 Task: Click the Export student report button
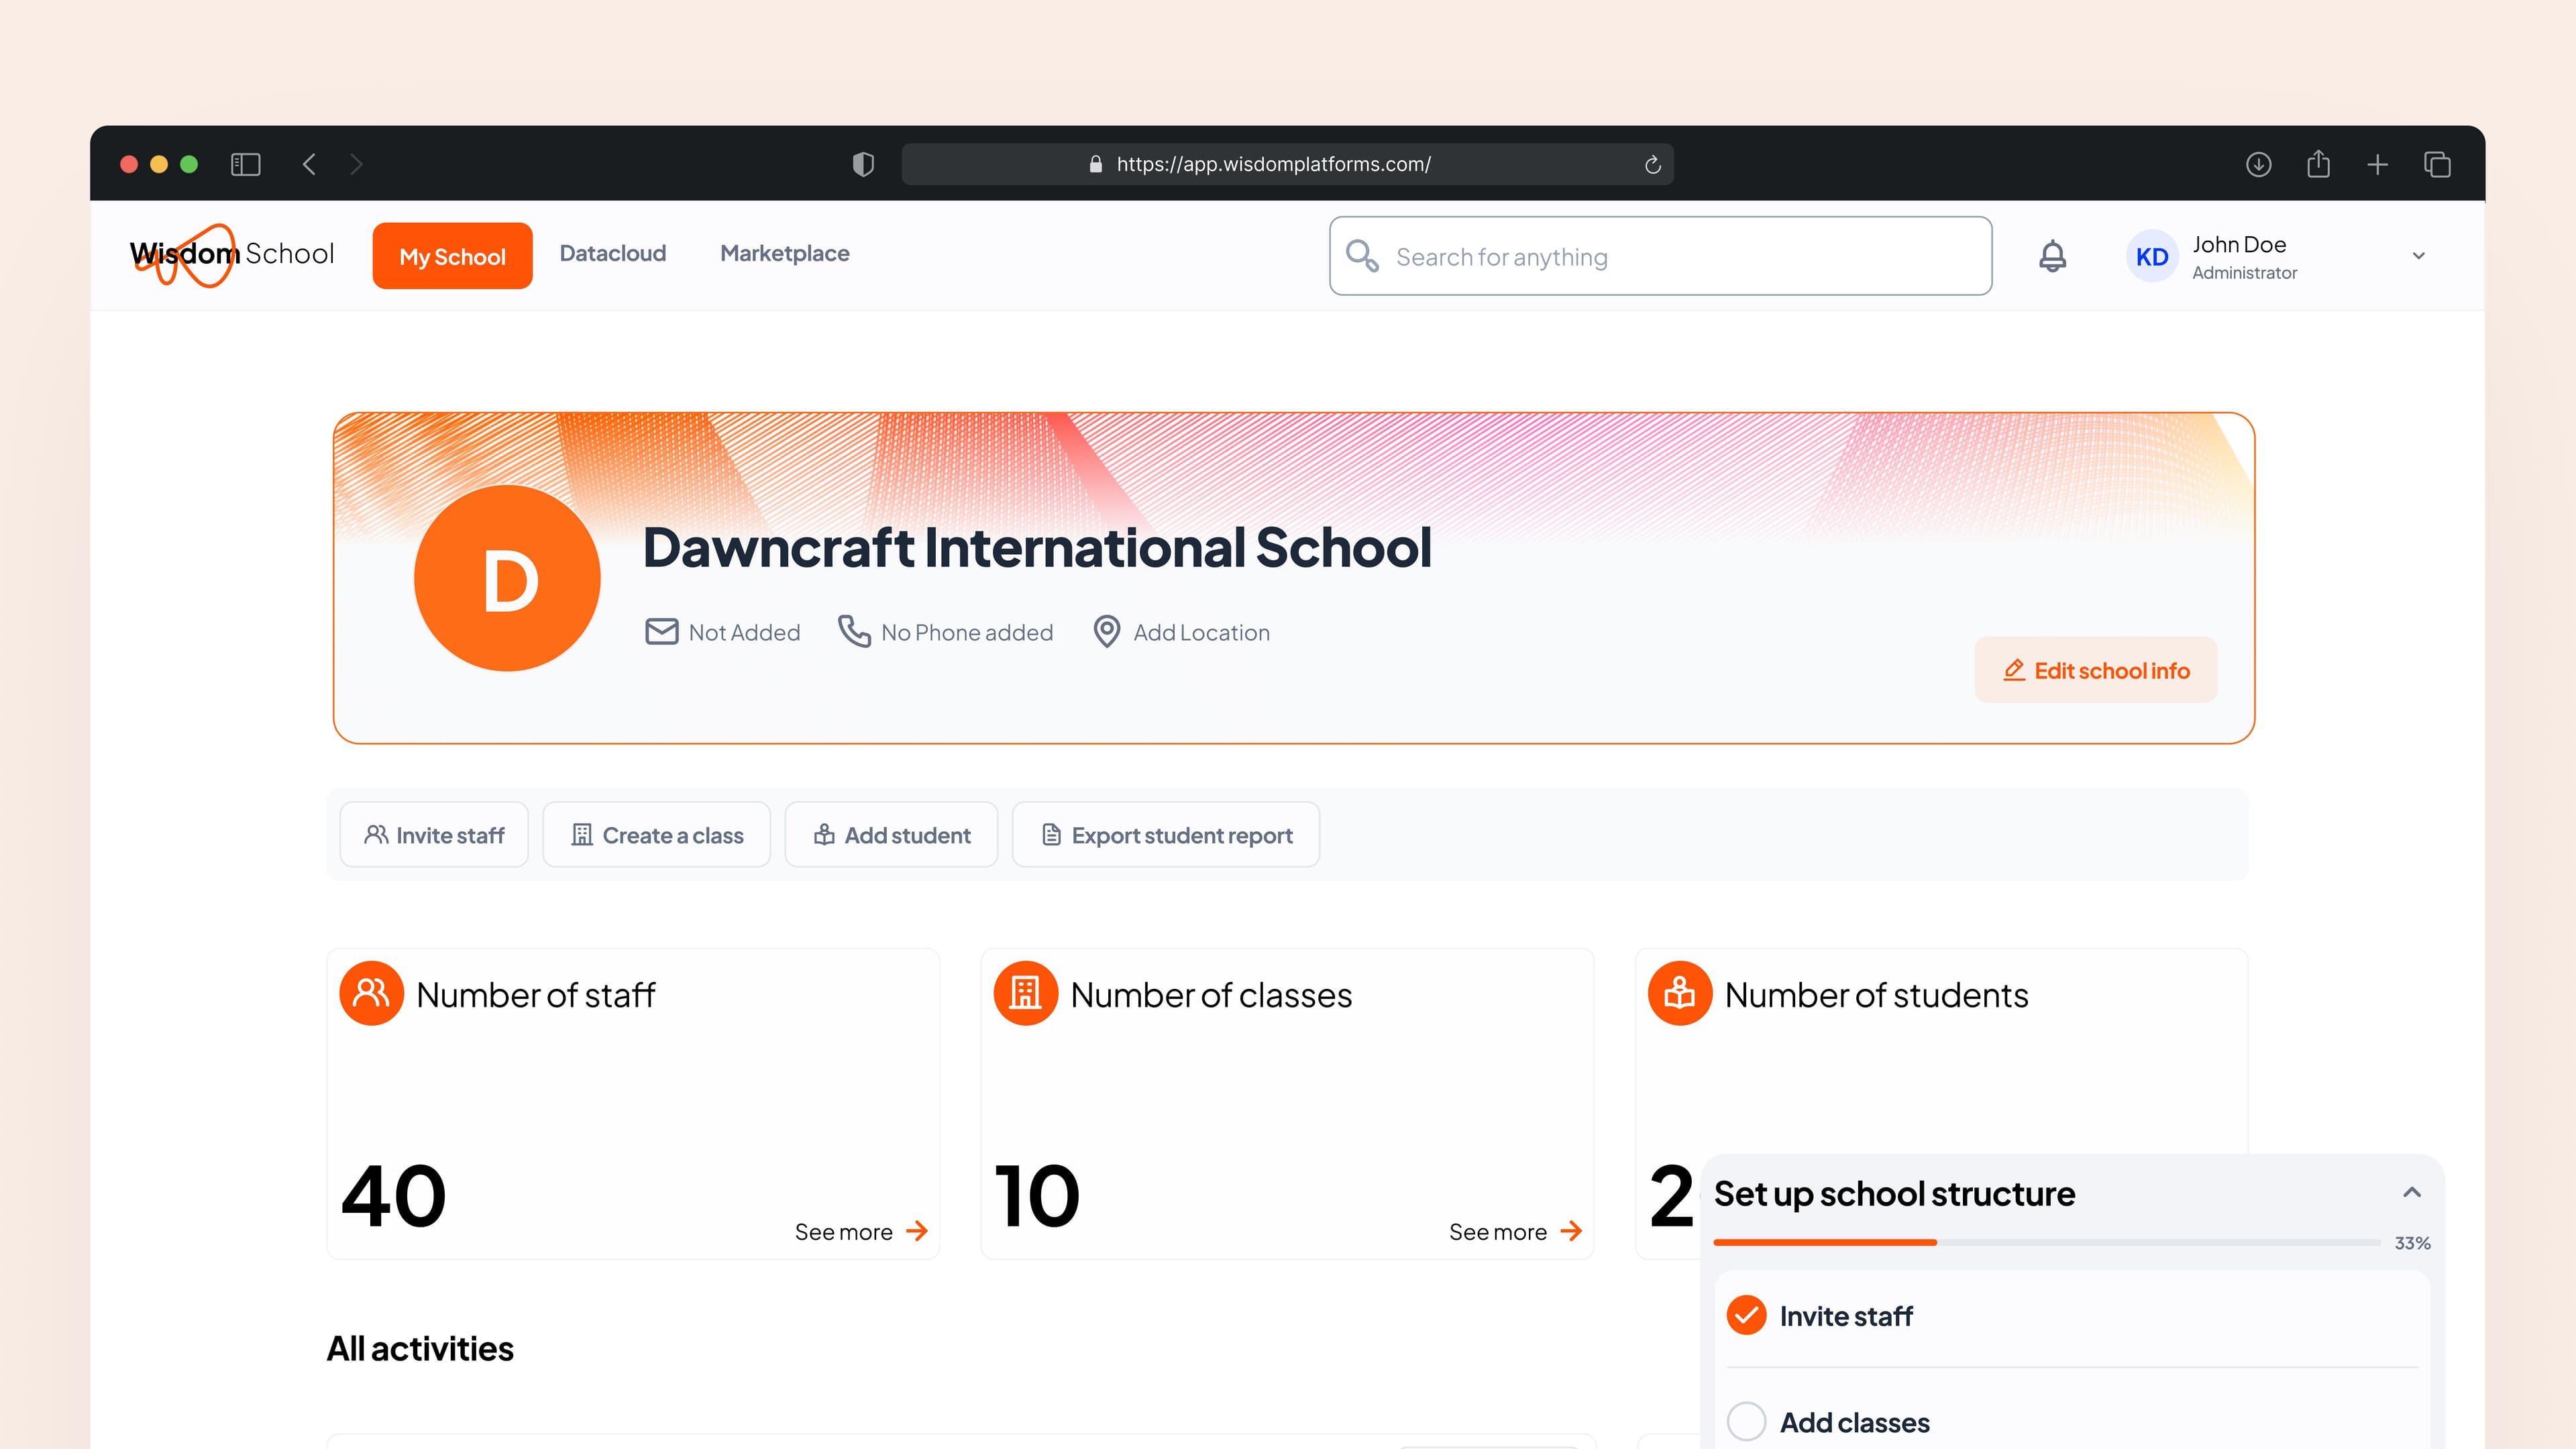(x=1165, y=835)
